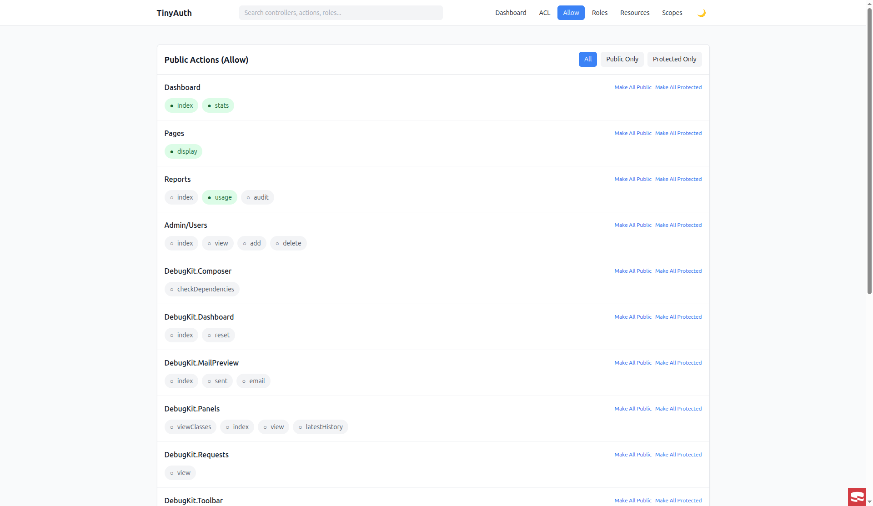Make All Protected for the Dashboard controller
This screenshot has height=506, width=873.
click(x=678, y=87)
